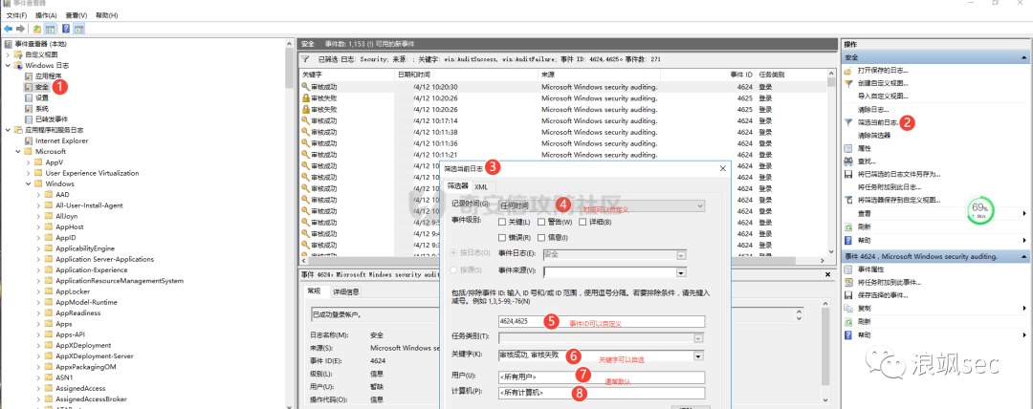This screenshot has width=1033, height=409.
Task: Click 清除日志 action
Action: (873, 109)
